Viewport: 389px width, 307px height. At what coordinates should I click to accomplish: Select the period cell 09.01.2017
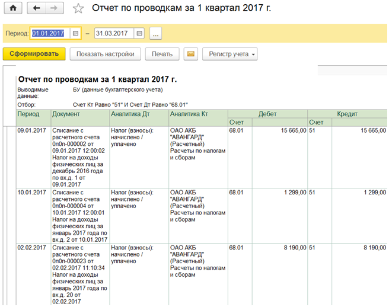33,157
